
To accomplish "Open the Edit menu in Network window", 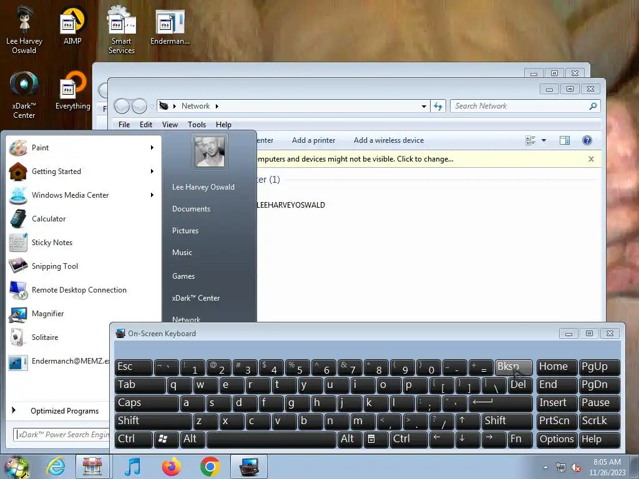I will 146,125.
